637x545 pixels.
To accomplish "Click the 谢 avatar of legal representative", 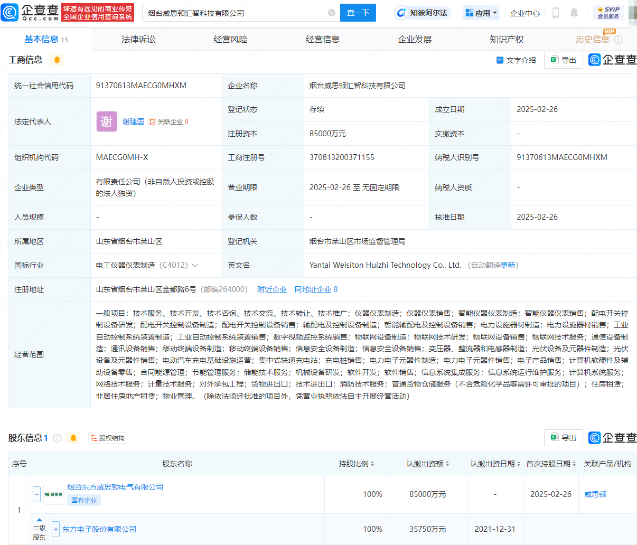I will [x=106, y=121].
